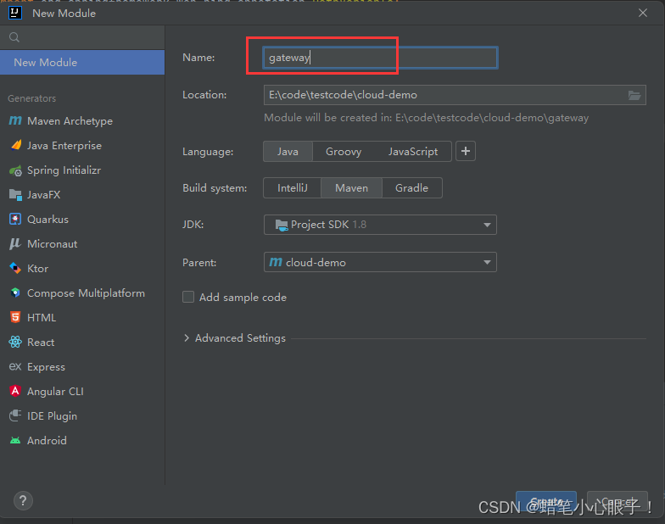Open help with the question mark

24,500
